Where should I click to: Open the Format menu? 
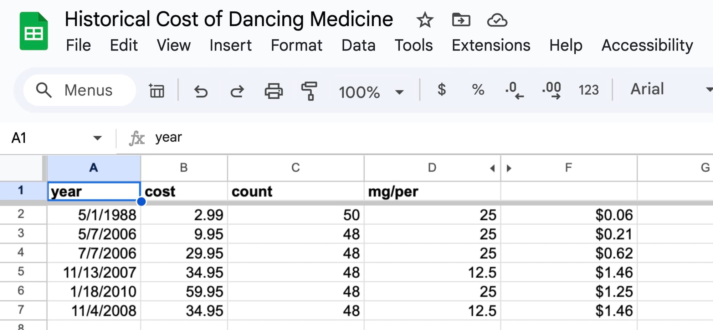coord(296,46)
